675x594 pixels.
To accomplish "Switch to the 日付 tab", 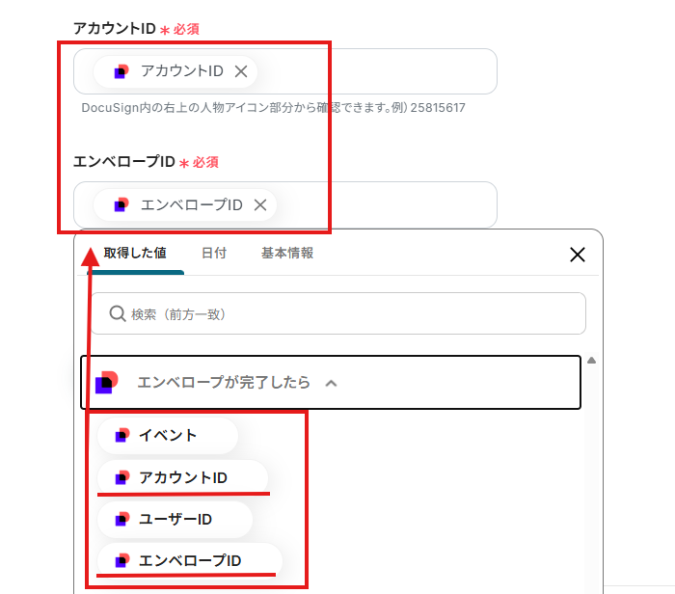I will click(213, 254).
